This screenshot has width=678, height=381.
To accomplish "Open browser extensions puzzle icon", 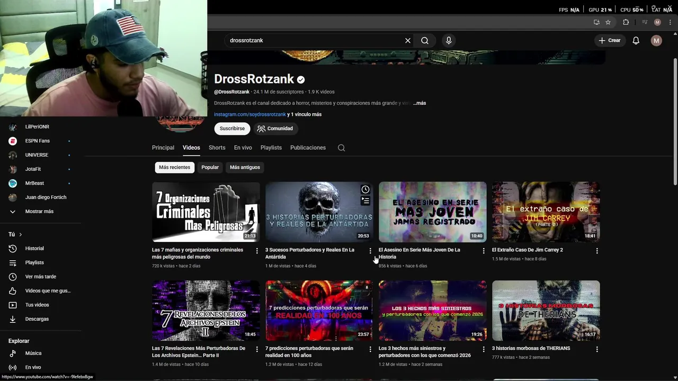I will pyautogui.click(x=626, y=22).
